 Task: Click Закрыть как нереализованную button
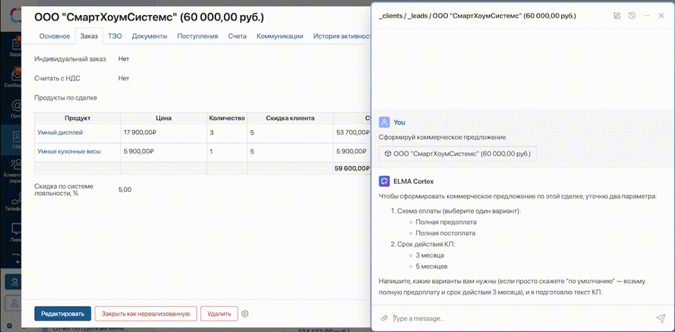(x=146, y=314)
